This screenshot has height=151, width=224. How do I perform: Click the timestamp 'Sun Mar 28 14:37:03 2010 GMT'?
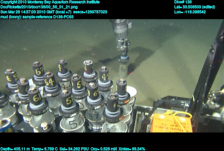coord(27,12)
